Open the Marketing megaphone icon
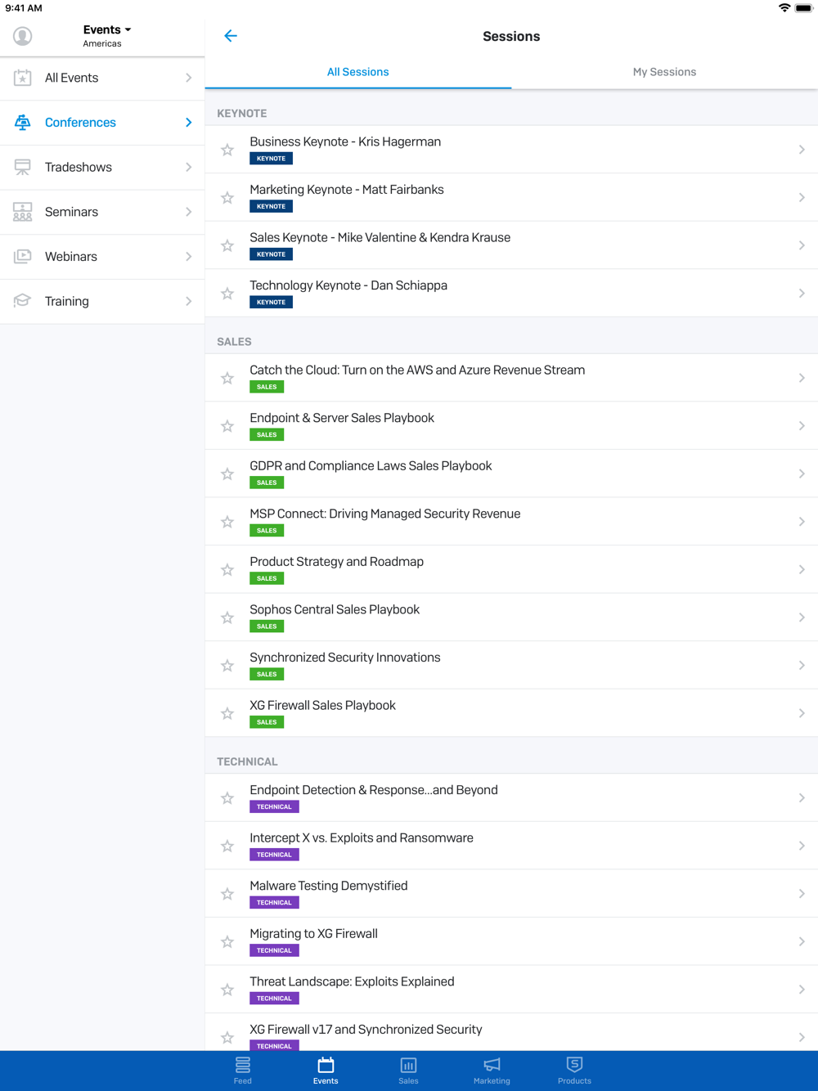Screen dimensions: 818x1091 (x=492, y=1065)
